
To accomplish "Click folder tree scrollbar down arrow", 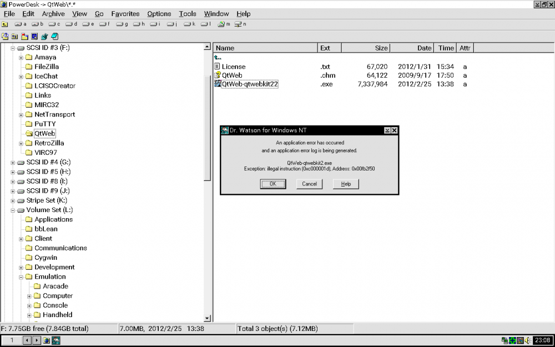I will tap(208, 318).
